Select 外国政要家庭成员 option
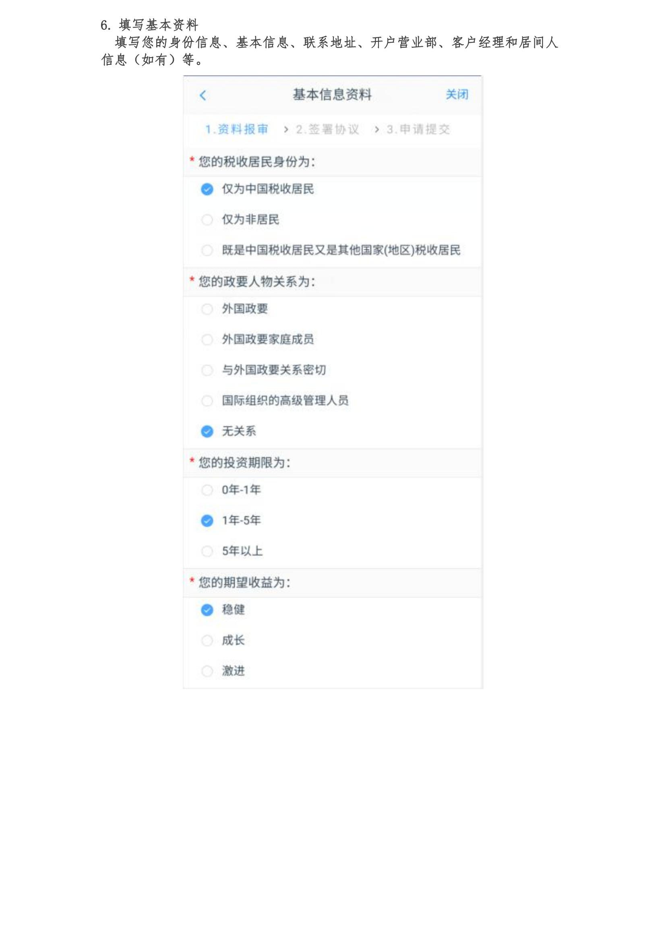This screenshot has height=942, width=666. coord(207,340)
